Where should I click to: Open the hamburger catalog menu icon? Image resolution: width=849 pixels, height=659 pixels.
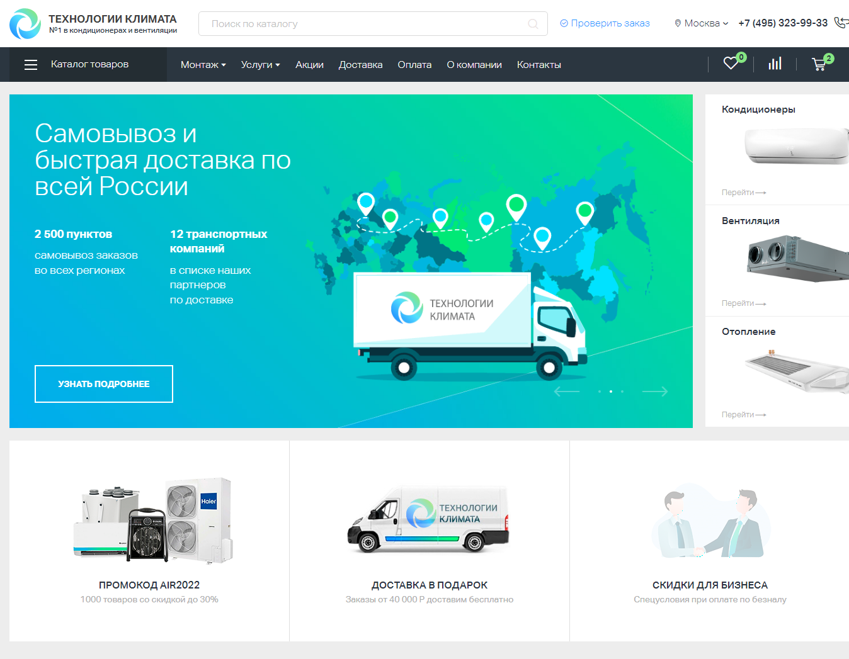pos(31,64)
